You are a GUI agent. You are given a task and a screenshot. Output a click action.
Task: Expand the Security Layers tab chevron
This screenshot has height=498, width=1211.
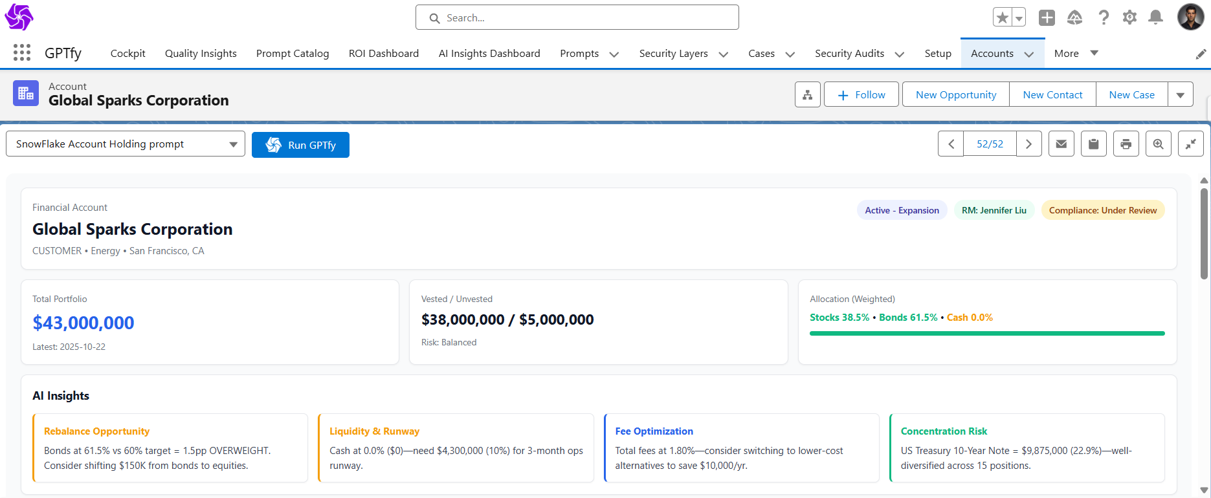pos(724,54)
